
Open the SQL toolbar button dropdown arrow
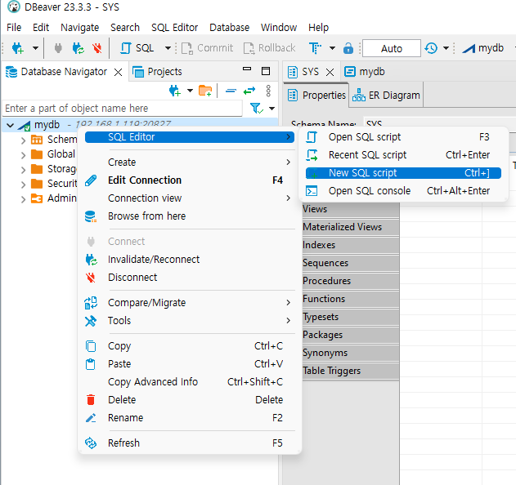pos(168,48)
